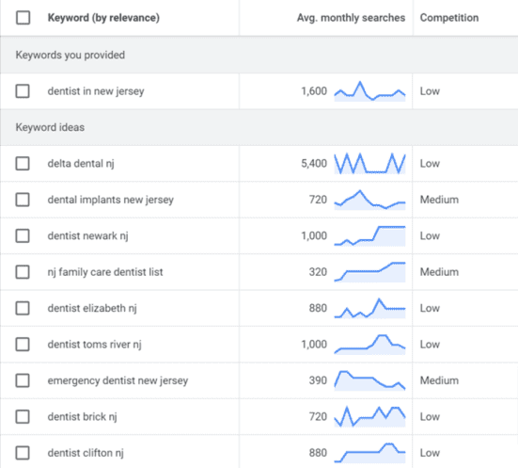The width and height of the screenshot is (518, 468).
Task: View dental implants new jersey trend sparkline
Action: (369, 200)
